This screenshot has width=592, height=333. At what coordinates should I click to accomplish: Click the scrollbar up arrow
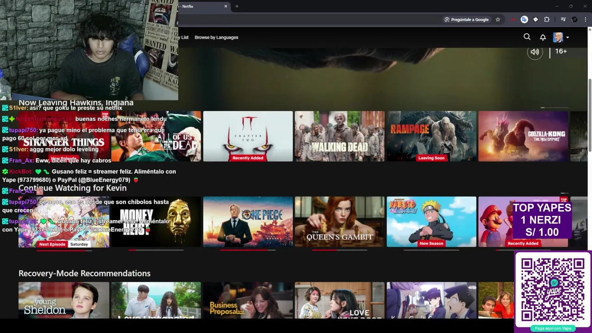click(590, 30)
